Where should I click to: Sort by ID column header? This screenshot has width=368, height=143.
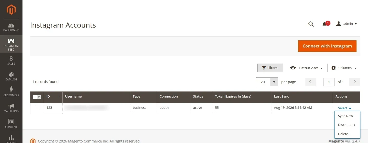click(x=53, y=97)
